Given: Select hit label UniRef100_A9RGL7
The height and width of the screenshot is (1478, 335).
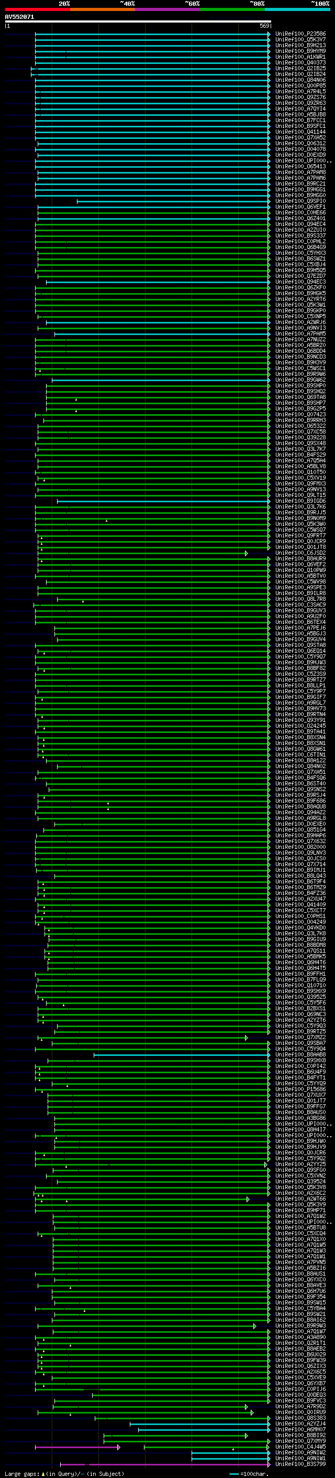Looking at the screenshot, I should (300, 702).
